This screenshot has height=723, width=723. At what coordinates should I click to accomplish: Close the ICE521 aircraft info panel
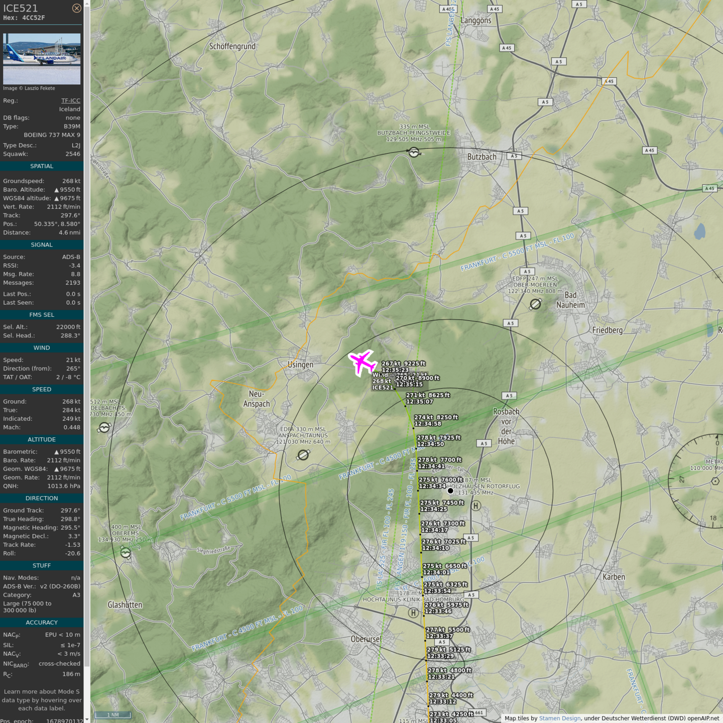[x=76, y=8]
